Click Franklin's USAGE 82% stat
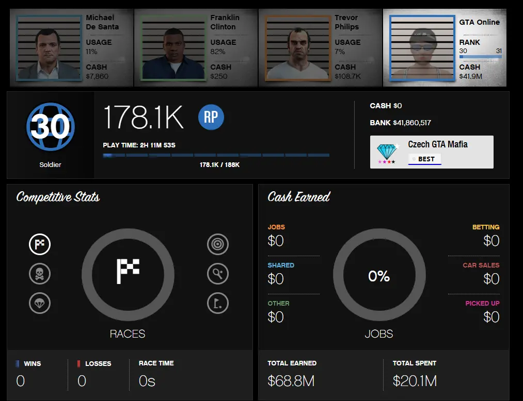 (223, 47)
